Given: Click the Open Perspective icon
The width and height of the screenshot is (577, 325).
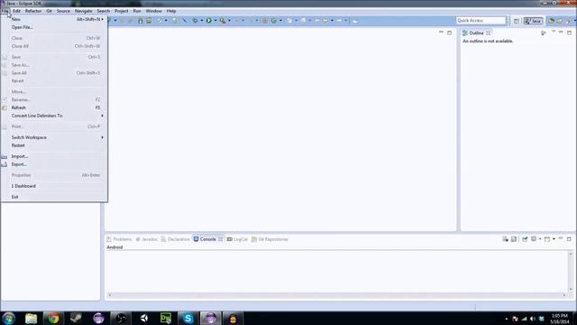Looking at the screenshot, I should (517, 21).
